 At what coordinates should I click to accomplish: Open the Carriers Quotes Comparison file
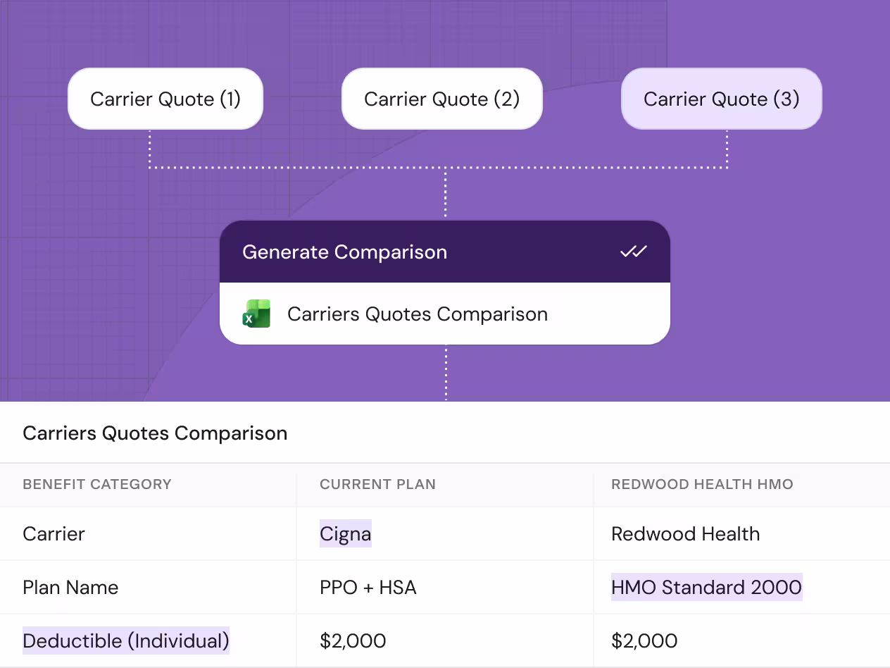coord(445,314)
